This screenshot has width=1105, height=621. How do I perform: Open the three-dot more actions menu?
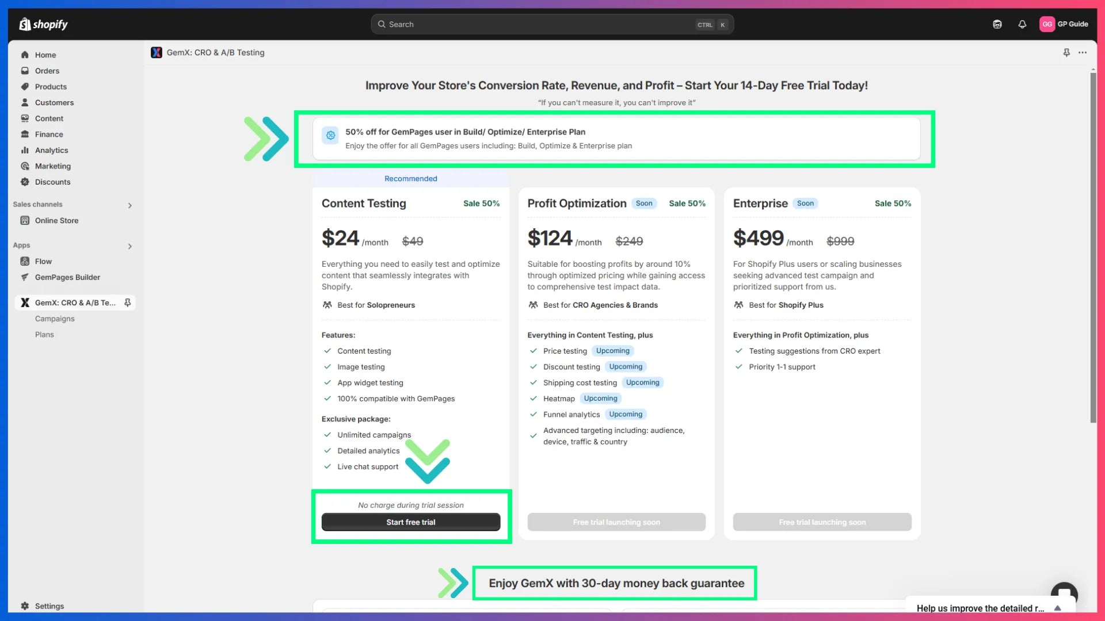[x=1083, y=52]
